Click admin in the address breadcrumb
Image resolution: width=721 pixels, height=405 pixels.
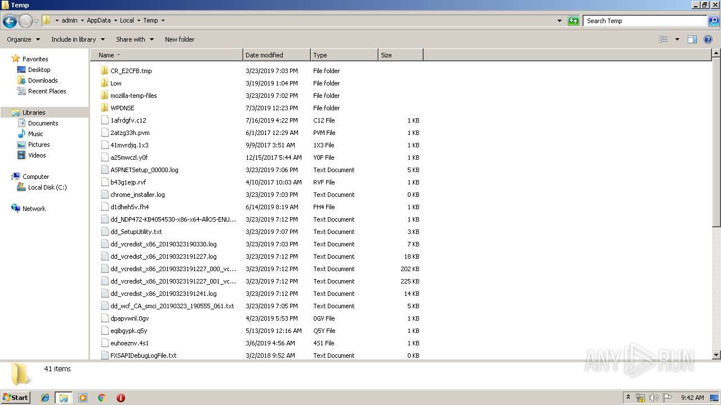click(x=69, y=20)
